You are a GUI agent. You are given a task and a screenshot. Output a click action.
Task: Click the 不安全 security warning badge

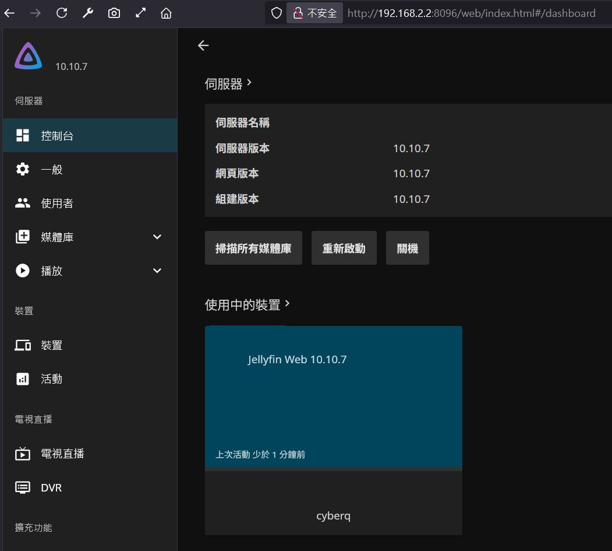pyautogui.click(x=314, y=13)
